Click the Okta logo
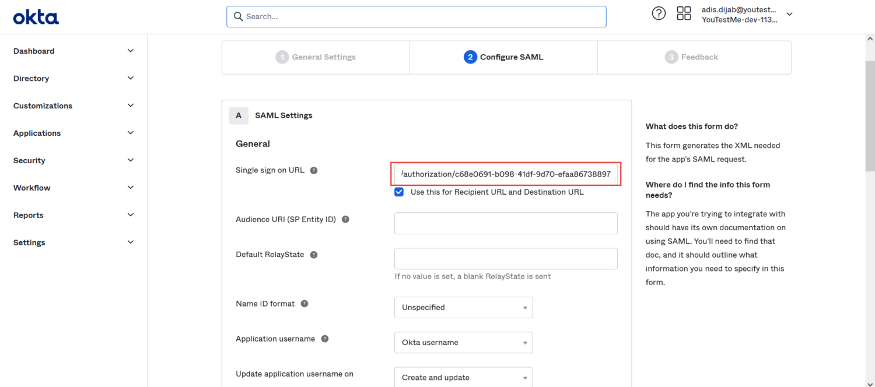 (x=35, y=16)
